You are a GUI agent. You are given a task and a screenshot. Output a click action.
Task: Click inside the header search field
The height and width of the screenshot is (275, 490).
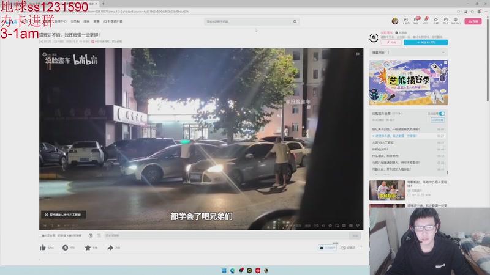[249, 21]
